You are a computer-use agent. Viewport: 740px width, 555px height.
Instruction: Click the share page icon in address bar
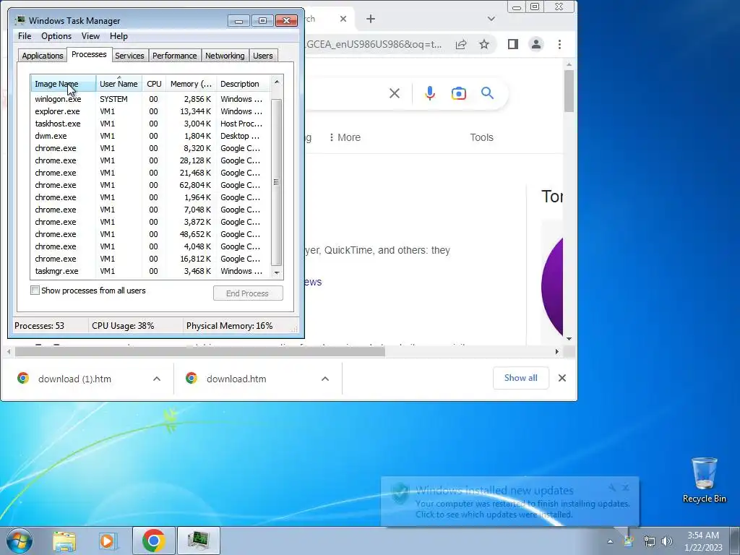[x=460, y=44]
